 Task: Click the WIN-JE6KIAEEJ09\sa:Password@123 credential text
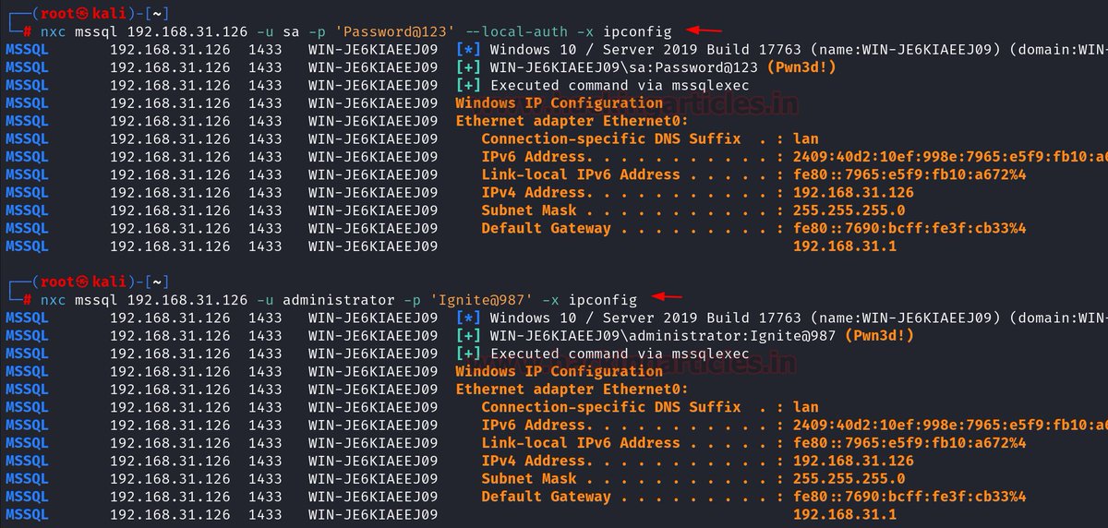pyautogui.click(x=624, y=67)
